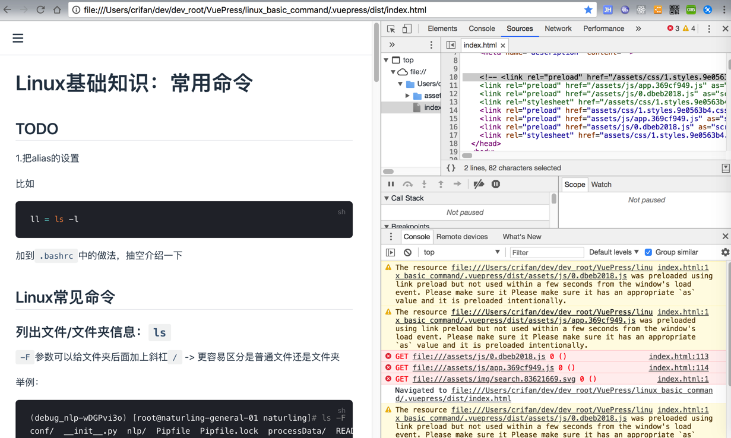Open the top context dropdown
731x438 pixels.
[461, 252]
